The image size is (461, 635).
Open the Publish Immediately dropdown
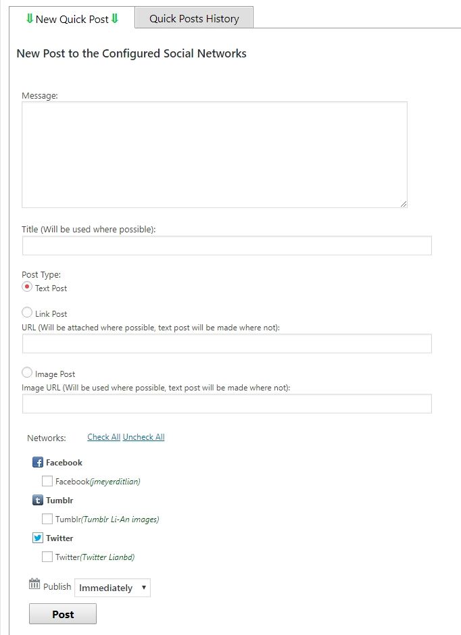(x=113, y=588)
